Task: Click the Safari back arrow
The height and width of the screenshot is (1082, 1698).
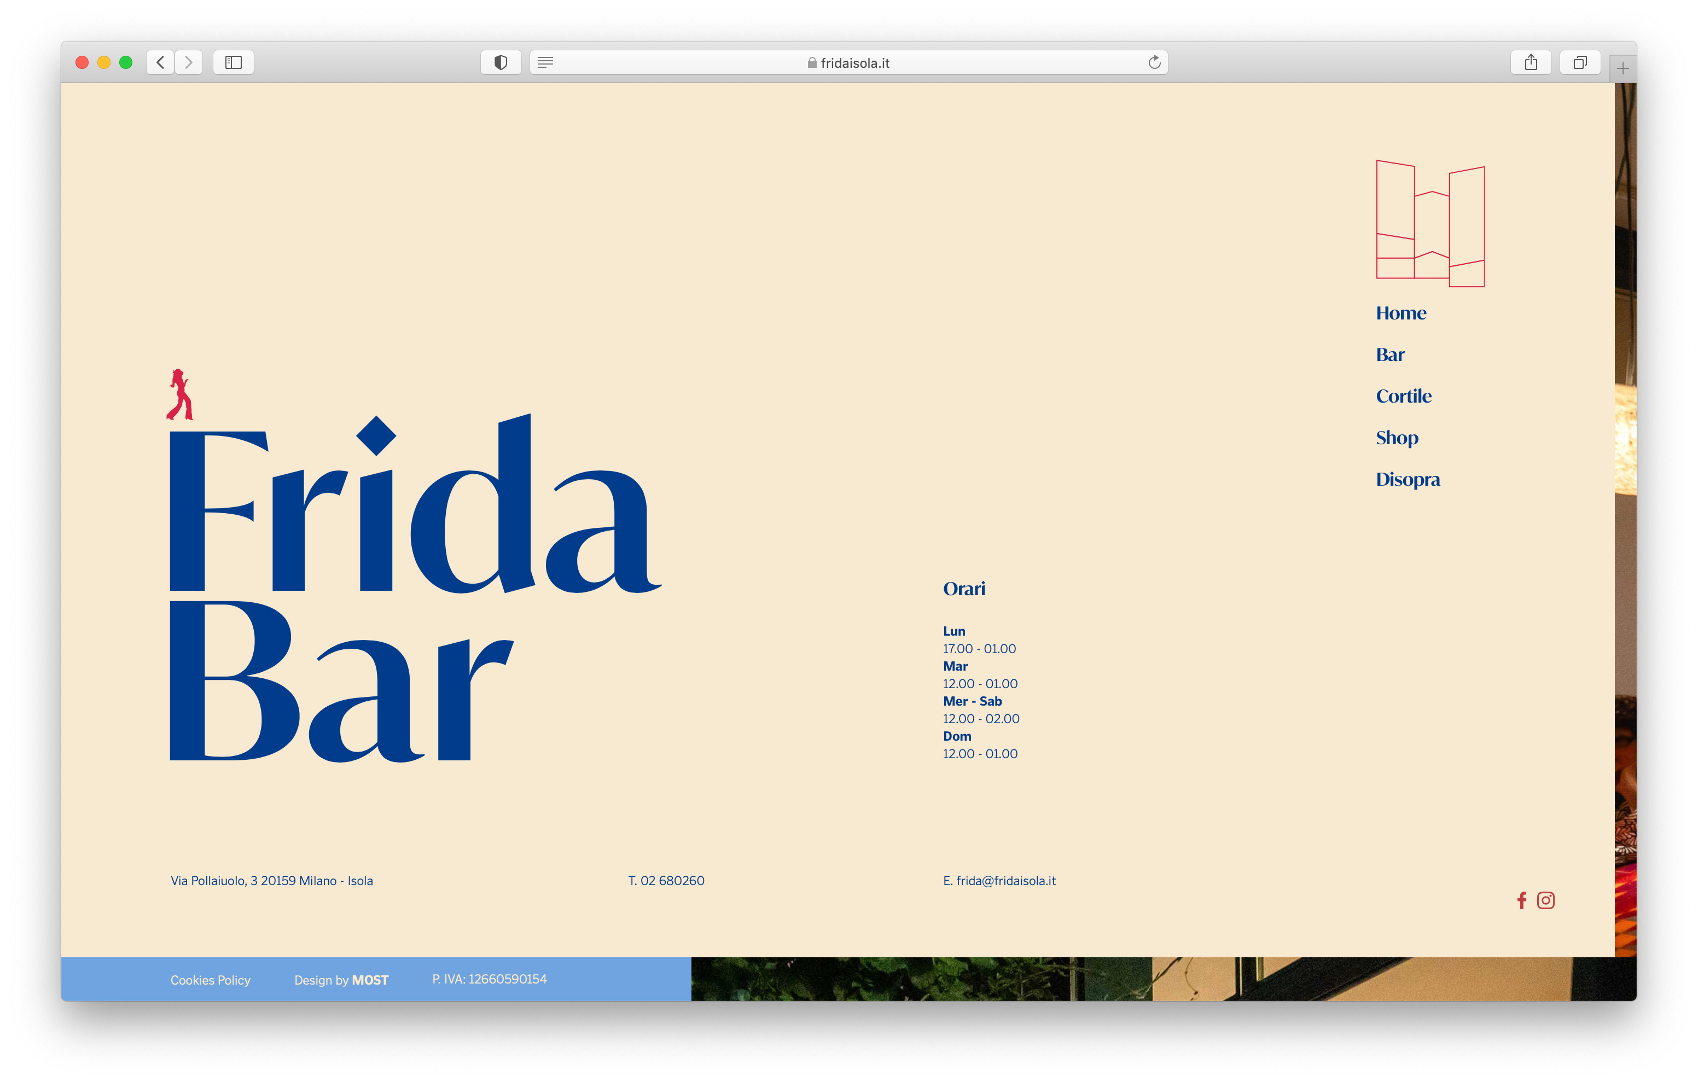Action: [161, 63]
